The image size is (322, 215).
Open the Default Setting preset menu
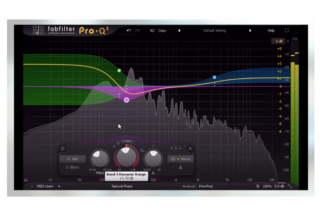coord(214,31)
